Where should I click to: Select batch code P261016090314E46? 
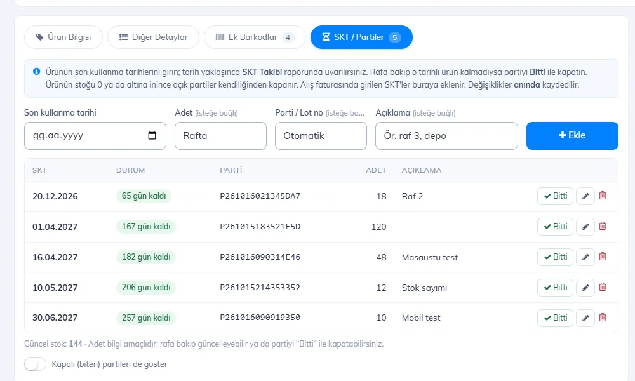260,257
